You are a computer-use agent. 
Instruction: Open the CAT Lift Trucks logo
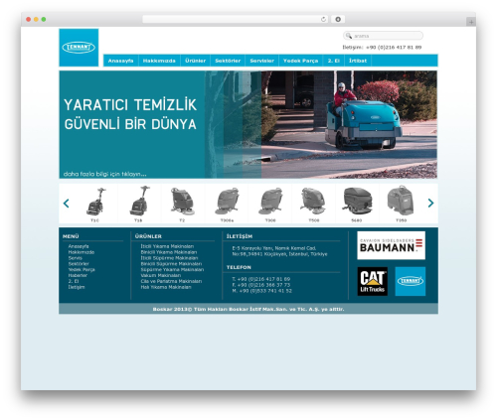point(373,281)
